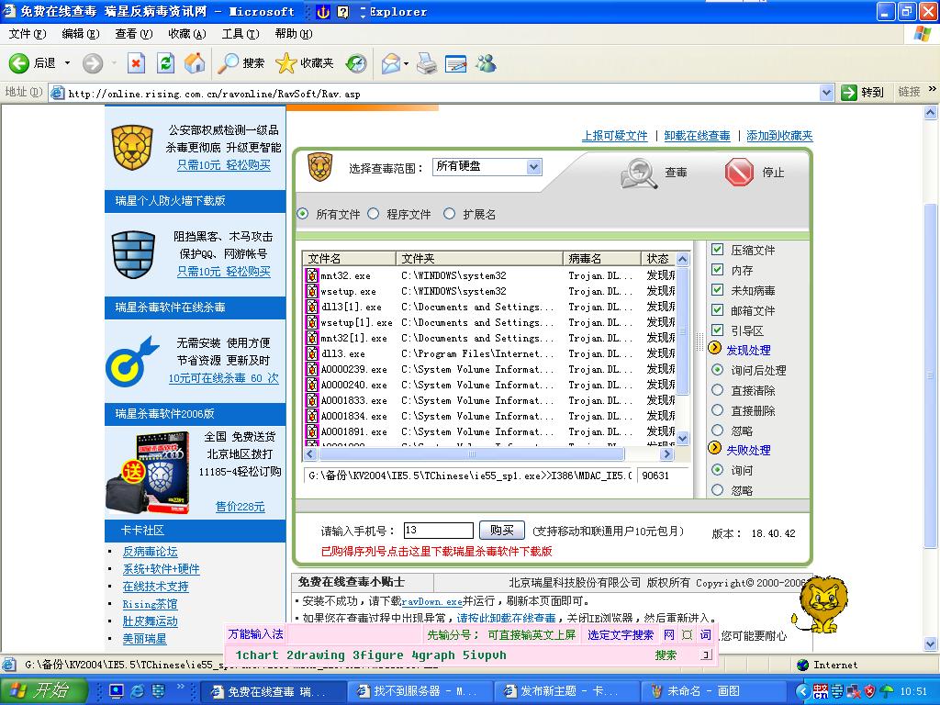Open the 卸载在线查毒 link at top
The width and height of the screenshot is (940, 705).
click(x=697, y=136)
